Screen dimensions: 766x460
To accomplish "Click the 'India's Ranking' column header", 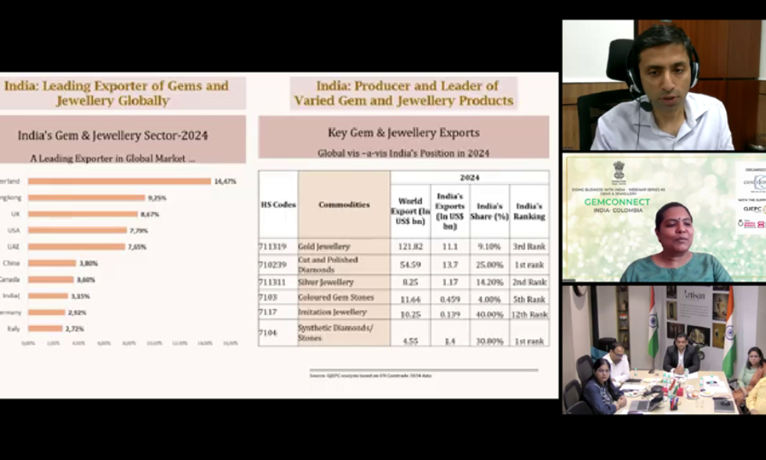I will (529, 212).
